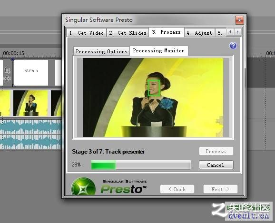This screenshot has height=223, width=275.
Task: Click the audio waveform track on timeline
Action: 30,134
